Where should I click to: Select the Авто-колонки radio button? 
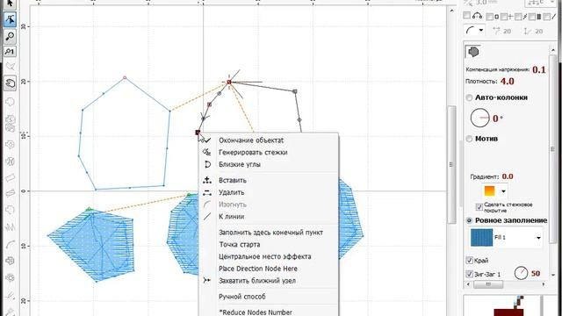[469, 97]
